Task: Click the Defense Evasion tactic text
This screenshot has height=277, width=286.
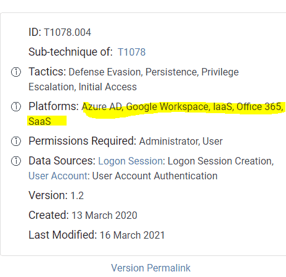Action: click(105, 72)
